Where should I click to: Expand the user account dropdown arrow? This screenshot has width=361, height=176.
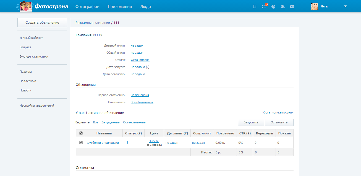345,6
